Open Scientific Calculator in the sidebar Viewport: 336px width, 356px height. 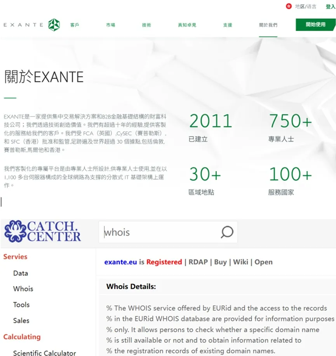click(44, 353)
